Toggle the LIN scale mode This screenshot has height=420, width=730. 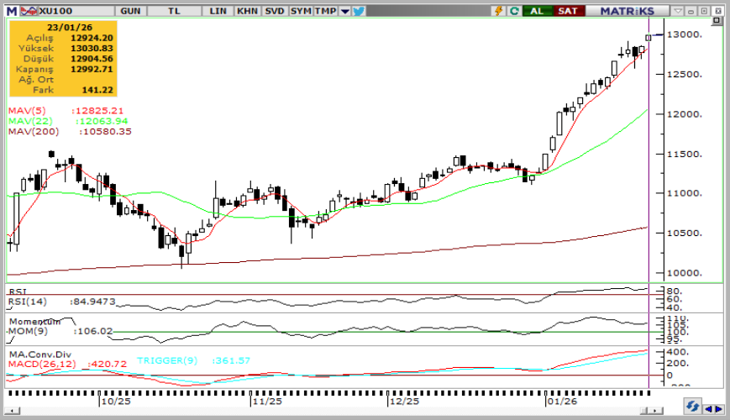218,11
